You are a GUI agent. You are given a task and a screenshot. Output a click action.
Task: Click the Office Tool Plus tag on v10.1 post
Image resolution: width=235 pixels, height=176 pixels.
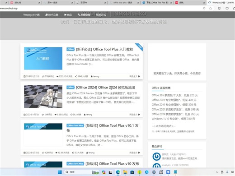[x=75, y=125]
